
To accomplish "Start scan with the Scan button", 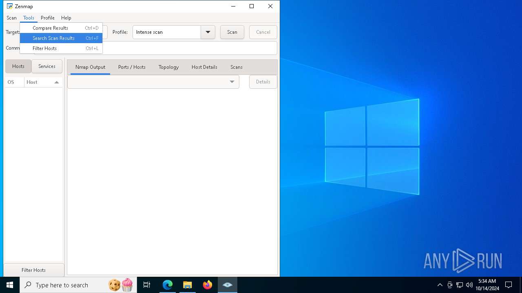I will click(232, 32).
